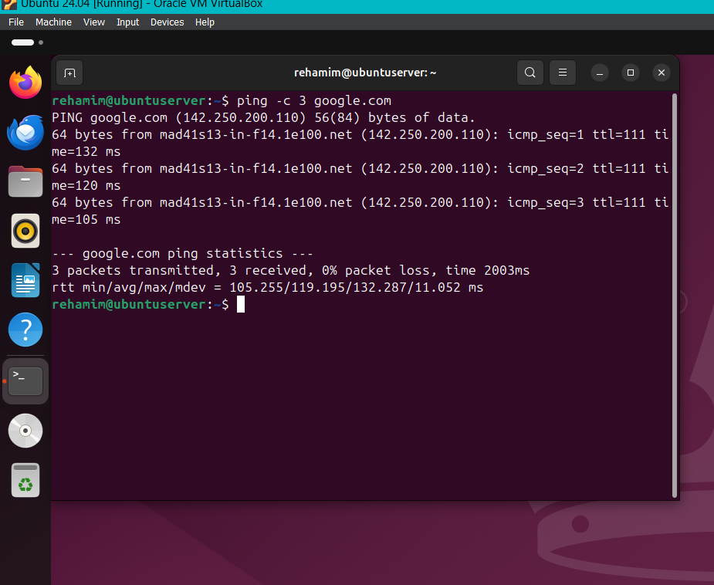Click the 'icmp_seq=3' reply line
The image size is (714, 585).
point(360,202)
